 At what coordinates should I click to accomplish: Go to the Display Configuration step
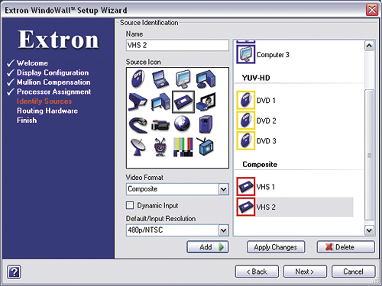pyautogui.click(x=53, y=72)
